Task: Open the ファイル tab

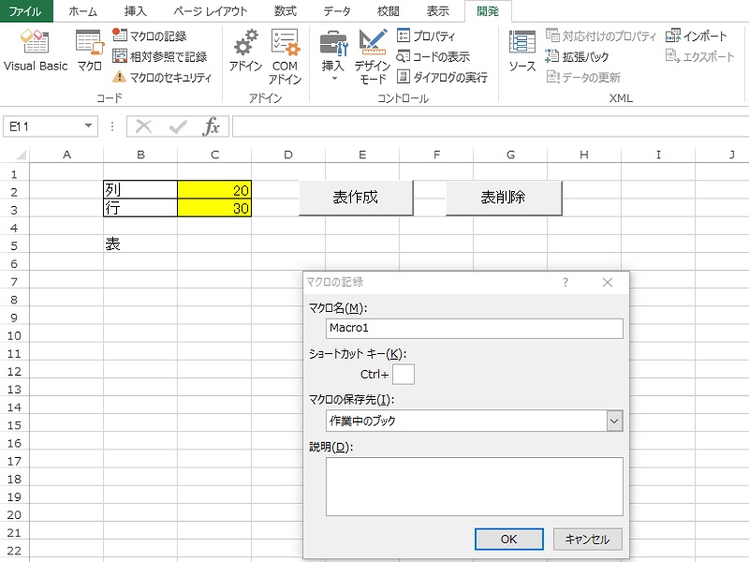Action: coord(25,11)
